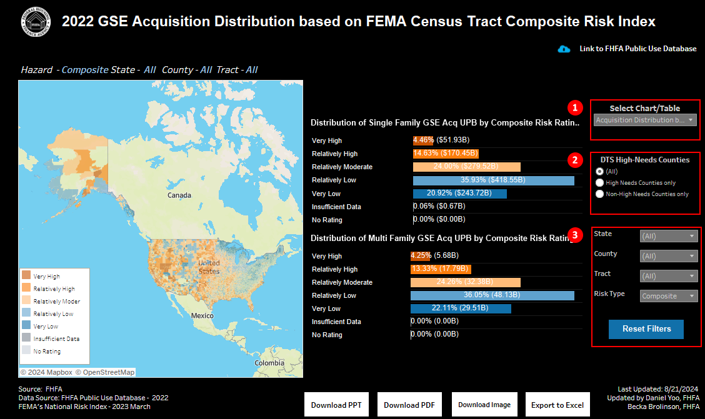The height and width of the screenshot is (419, 705).
Task: Select Multi Family Relatively Low 36.05% bar
Action: tap(492, 295)
